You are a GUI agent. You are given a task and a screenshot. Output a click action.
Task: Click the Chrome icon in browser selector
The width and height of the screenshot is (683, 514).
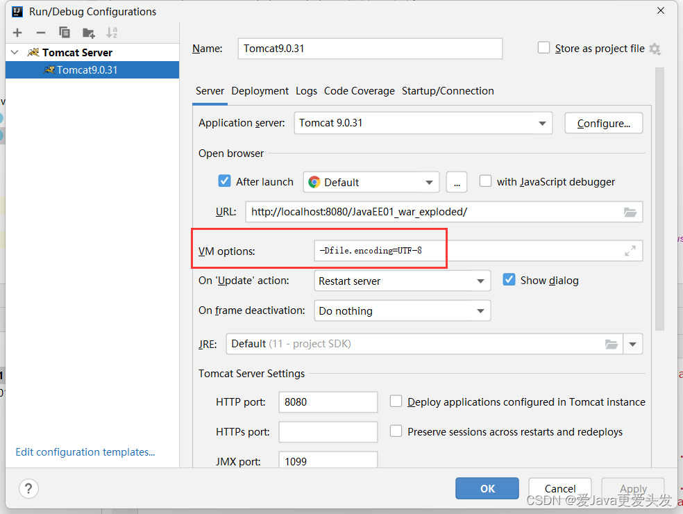pos(314,182)
